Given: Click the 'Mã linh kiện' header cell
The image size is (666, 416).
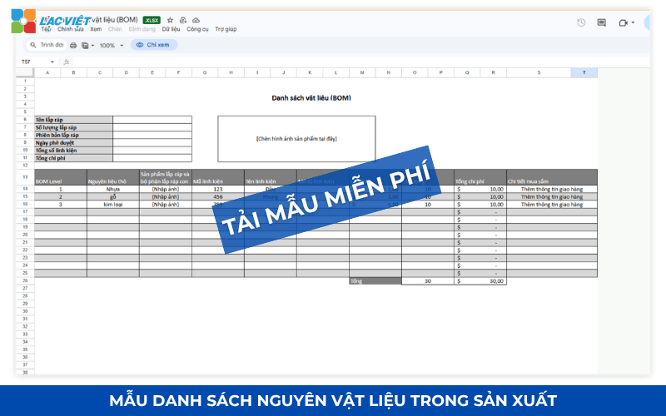Looking at the screenshot, I should click(x=218, y=177).
